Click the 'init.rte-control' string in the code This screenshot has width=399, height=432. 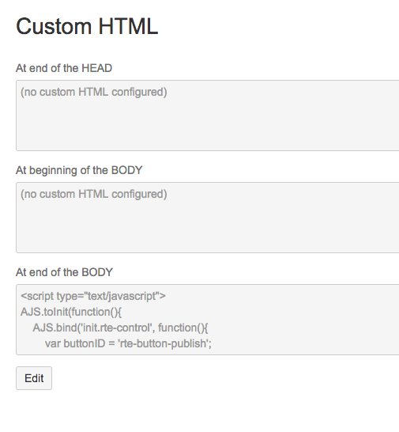pos(115,328)
